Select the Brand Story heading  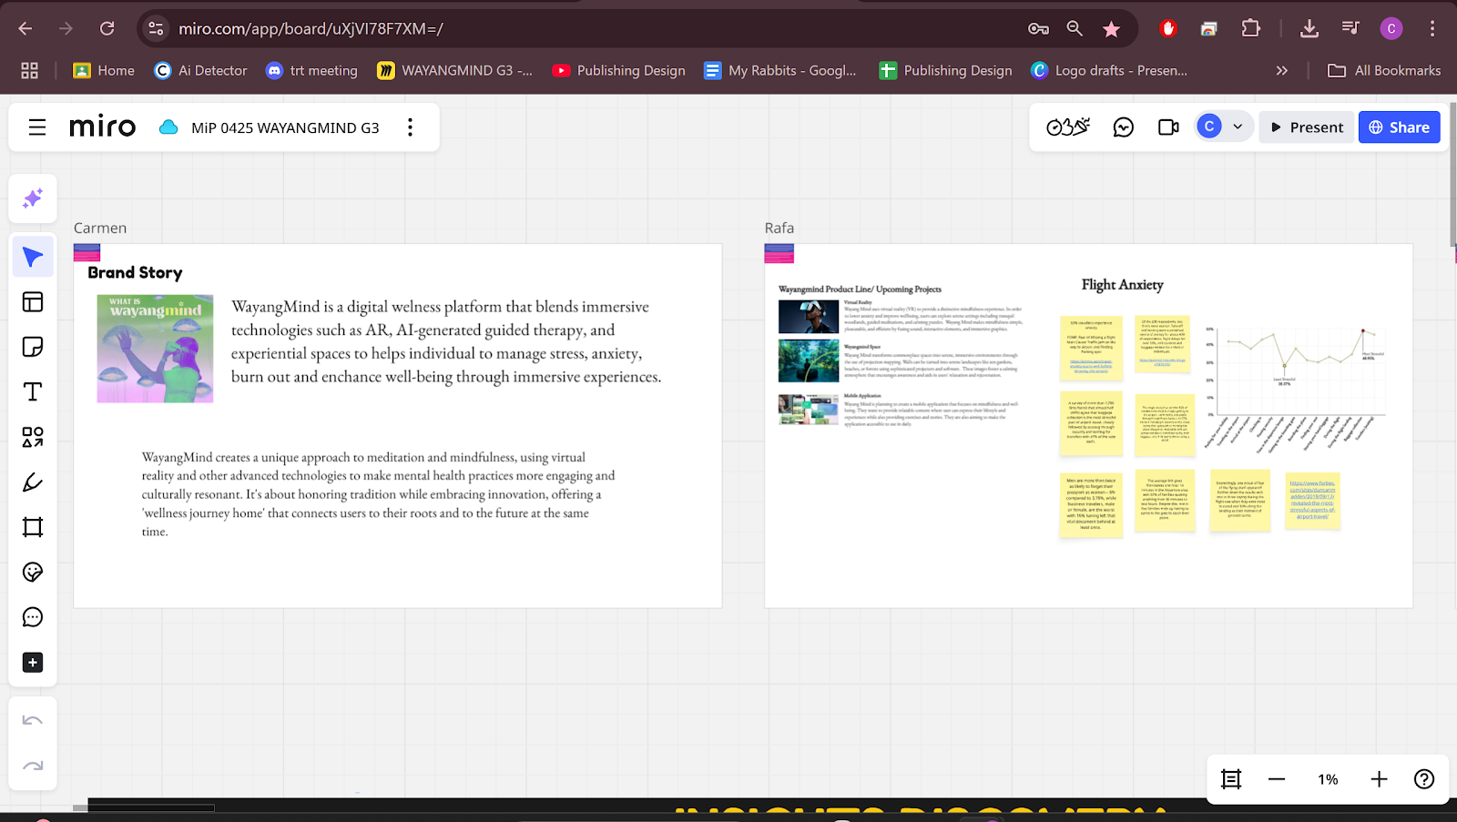point(135,273)
